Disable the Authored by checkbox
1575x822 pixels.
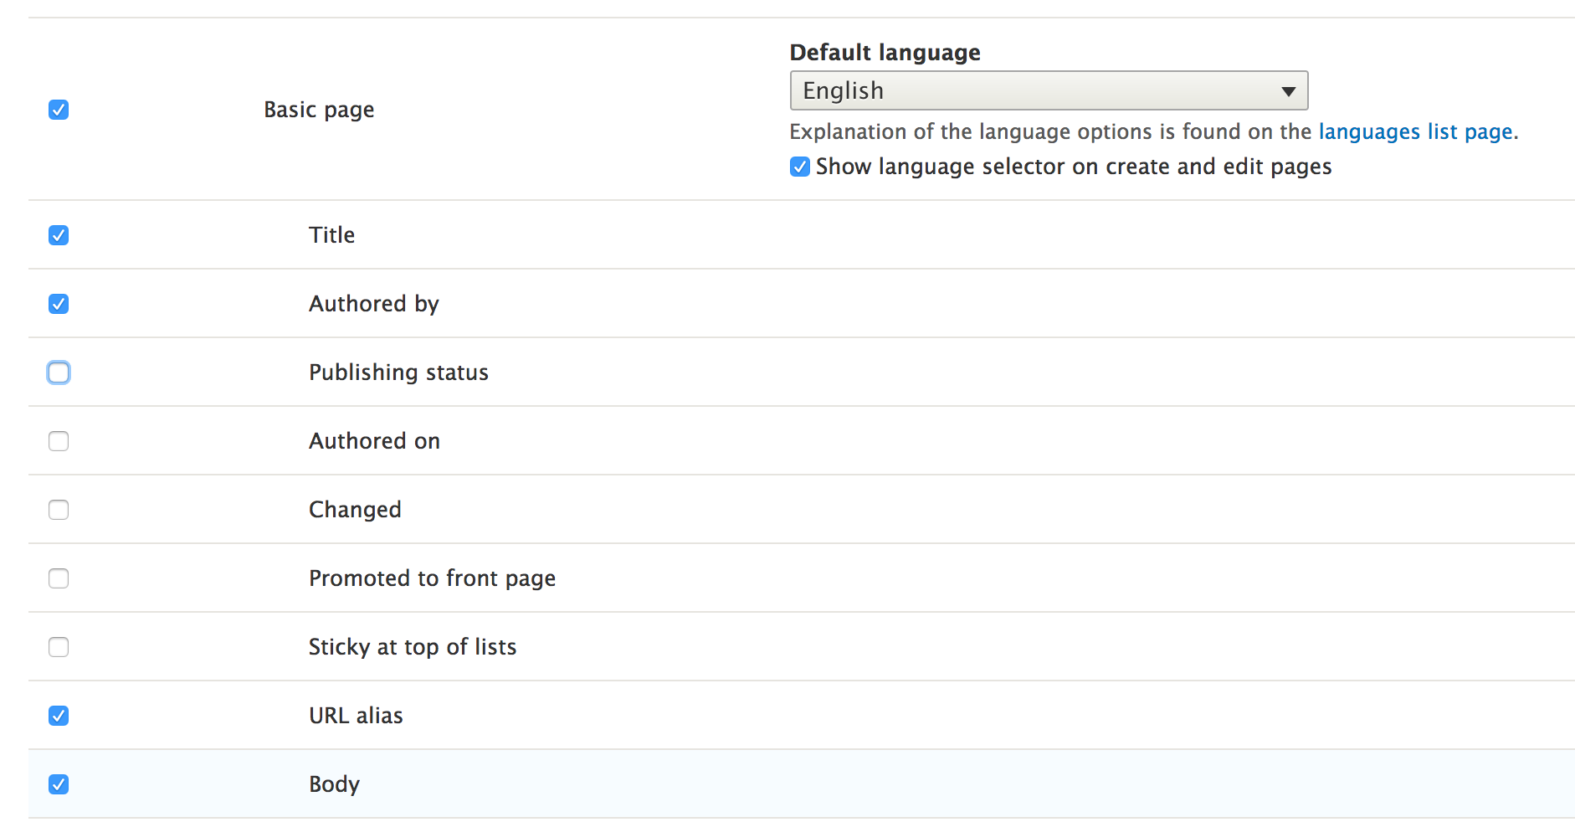click(x=59, y=304)
